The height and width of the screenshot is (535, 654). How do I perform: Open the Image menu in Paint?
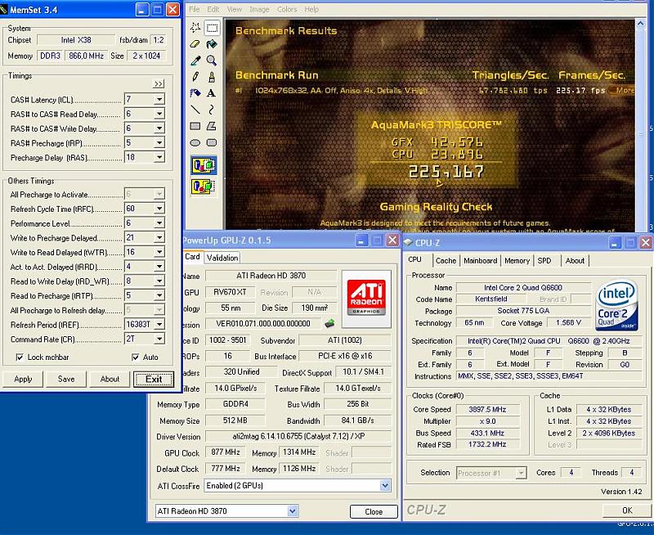pyautogui.click(x=259, y=9)
